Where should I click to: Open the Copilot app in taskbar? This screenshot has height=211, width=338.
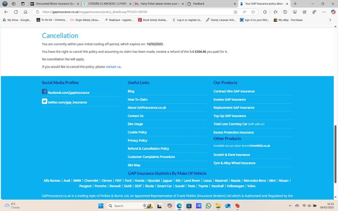coord(170,206)
